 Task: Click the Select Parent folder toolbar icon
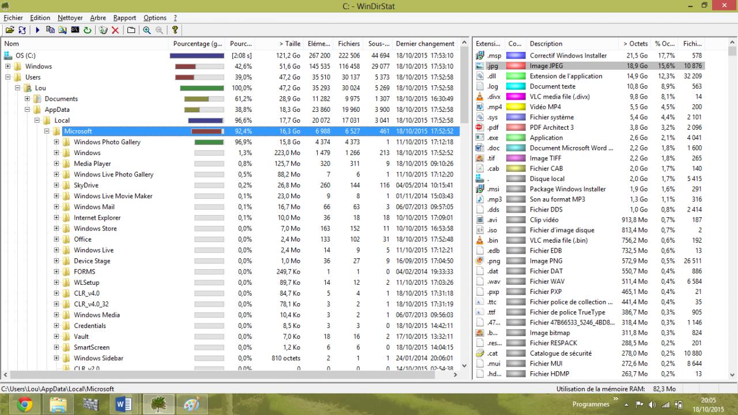[x=131, y=30]
